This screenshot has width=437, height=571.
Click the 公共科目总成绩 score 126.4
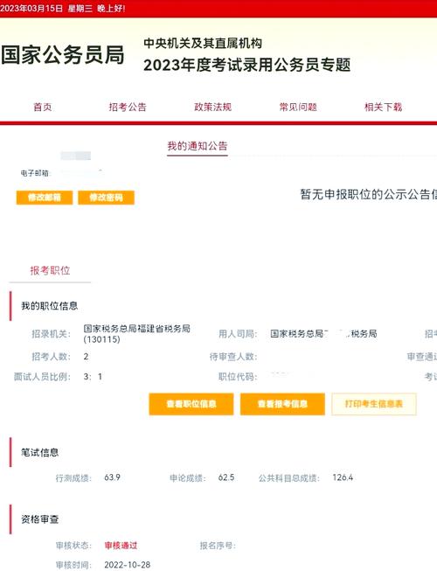pyautogui.click(x=343, y=477)
